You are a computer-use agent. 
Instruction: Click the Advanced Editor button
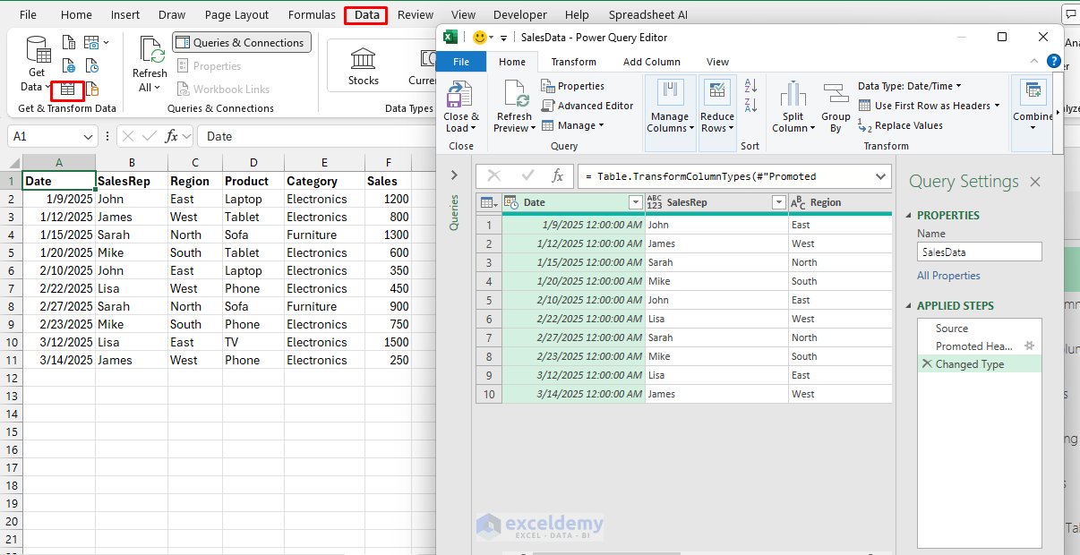[587, 106]
